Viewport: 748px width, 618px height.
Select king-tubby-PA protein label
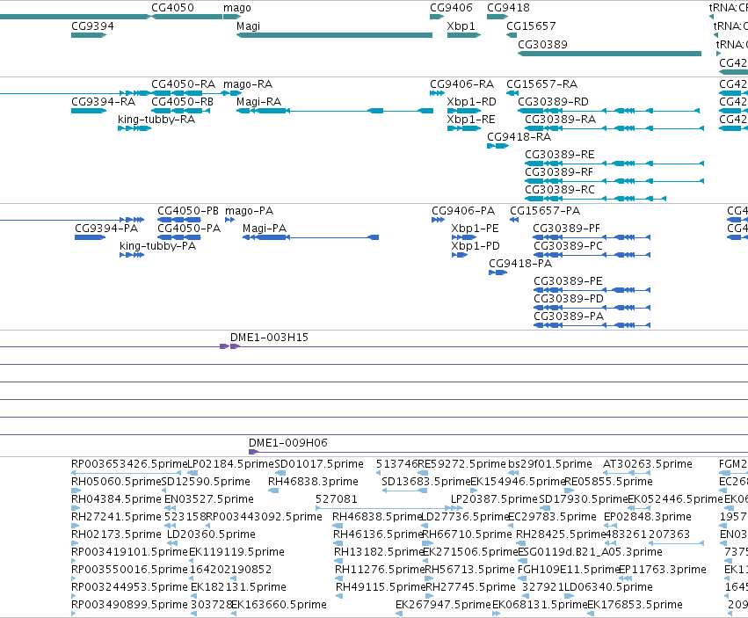coord(157,246)
